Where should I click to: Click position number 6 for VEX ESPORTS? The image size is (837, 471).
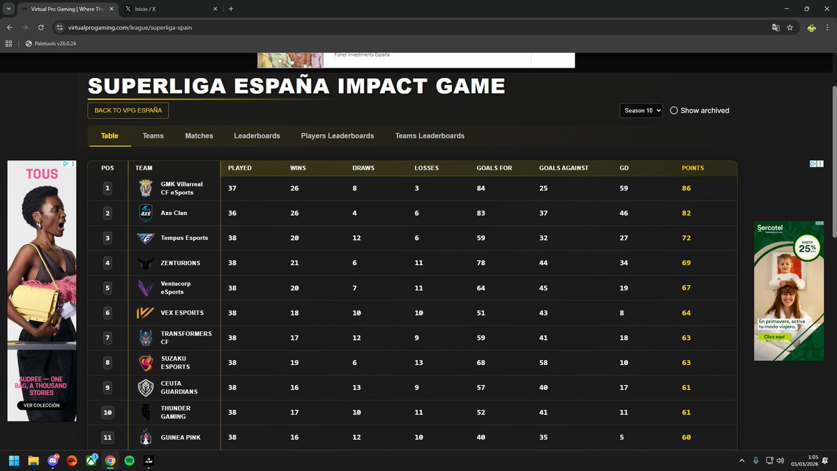point(107,313)
